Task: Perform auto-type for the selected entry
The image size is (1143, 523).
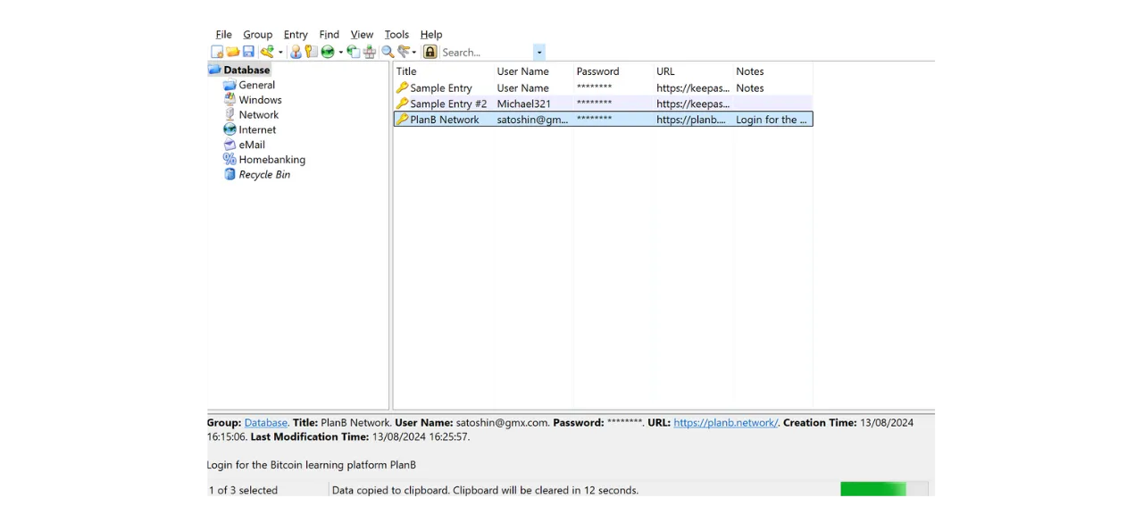Action: coord(369,51)
